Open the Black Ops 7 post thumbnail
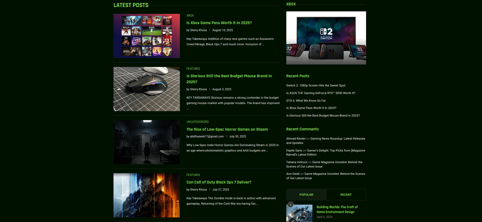 [x=147, y=195]
